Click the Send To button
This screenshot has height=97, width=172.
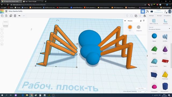click(x=167, y=16)
